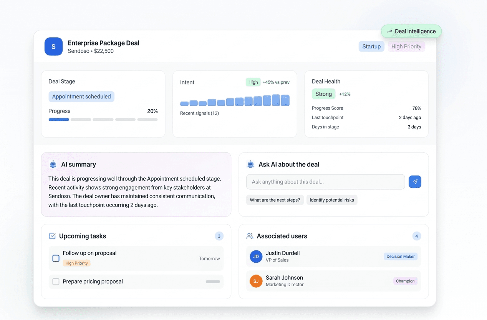Viewport: 487px width, 320px height.
Task: Select 'Identify potential risks' suggestion
Action: tap(332, 200)
